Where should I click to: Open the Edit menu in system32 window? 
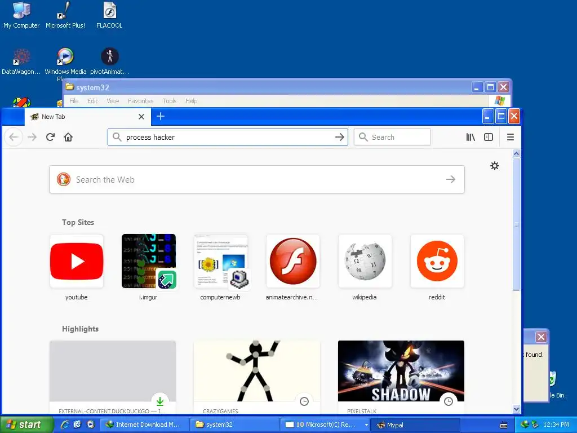92,101
